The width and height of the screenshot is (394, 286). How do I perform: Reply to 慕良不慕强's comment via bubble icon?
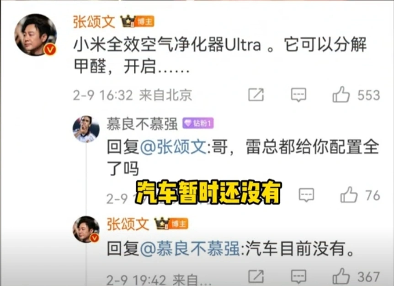point(306,195)
